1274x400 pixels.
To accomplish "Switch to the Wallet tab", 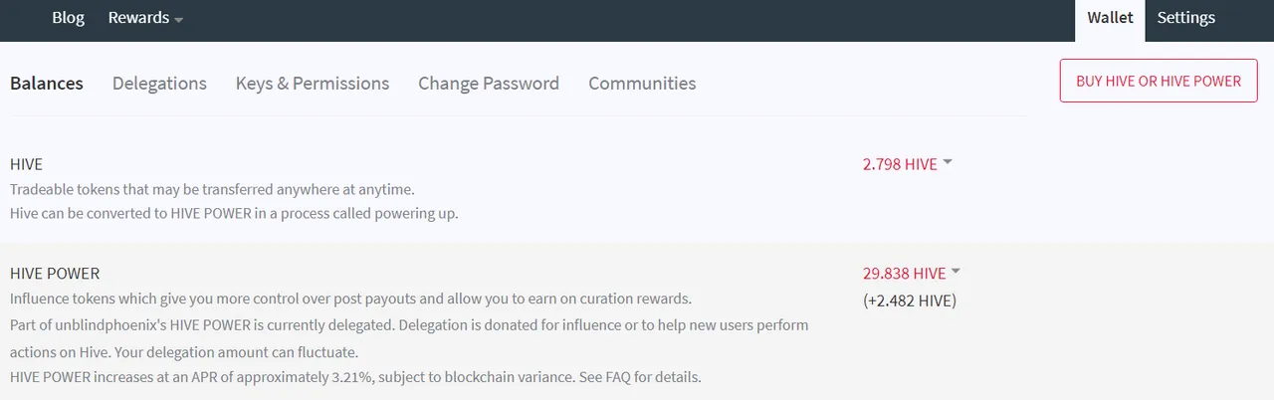I will [x=1110, y=20].
